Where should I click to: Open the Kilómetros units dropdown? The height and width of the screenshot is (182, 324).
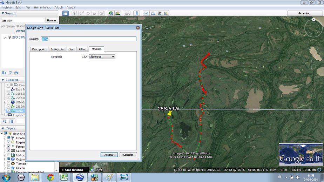pos(102,56)
